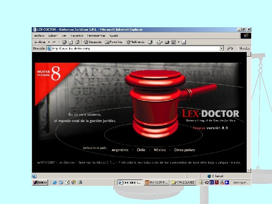
Task: Click the Nueva Versión 8 red badge
Action: (49, 74)
